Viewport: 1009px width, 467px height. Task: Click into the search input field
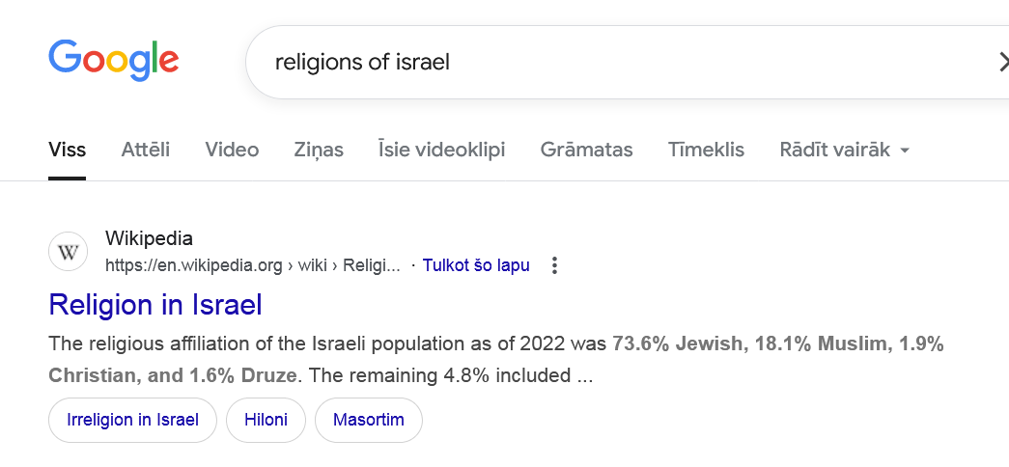[x=579, y=63]
